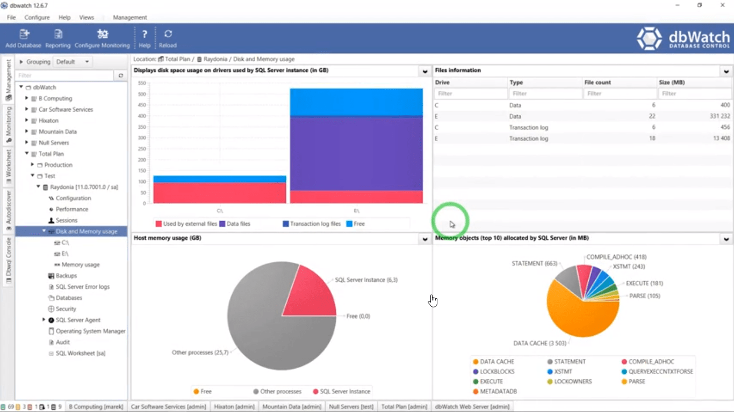Expand the Car Software Services node
The width and height of the screenshot is (734, 412).
click(27, 109)
